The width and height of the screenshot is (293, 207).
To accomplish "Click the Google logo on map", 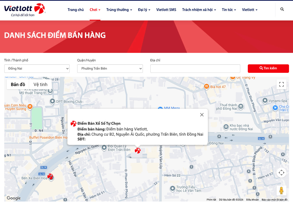I will (x=14, y=198).
